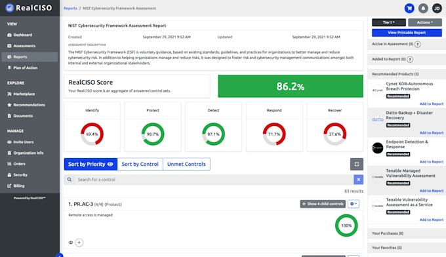446x257 pixels.
Task: Click View Printable Report button
Action: click(407, 33)
